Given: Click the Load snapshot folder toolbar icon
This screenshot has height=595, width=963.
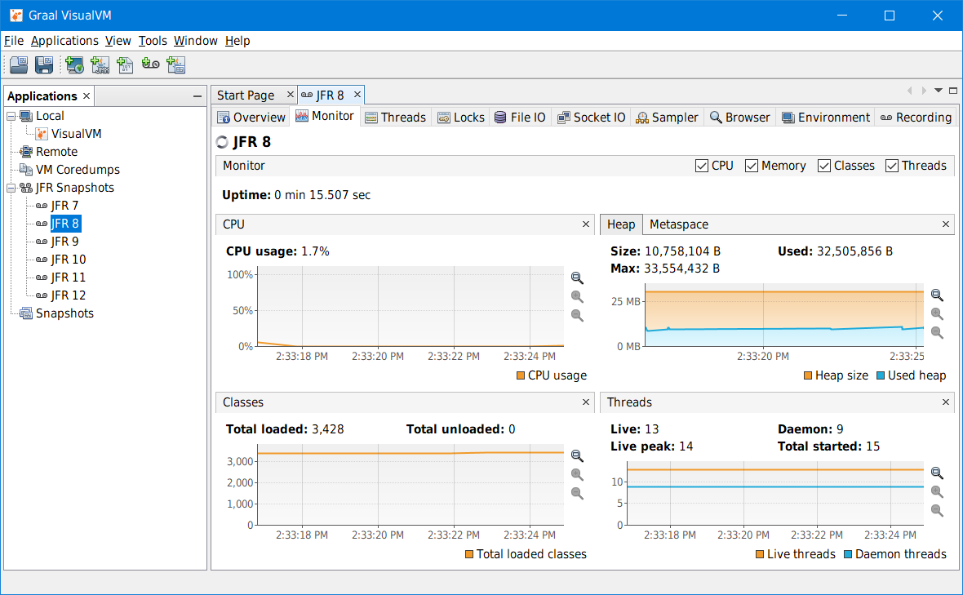Looking at the screenshot, I should click(19, 64).
